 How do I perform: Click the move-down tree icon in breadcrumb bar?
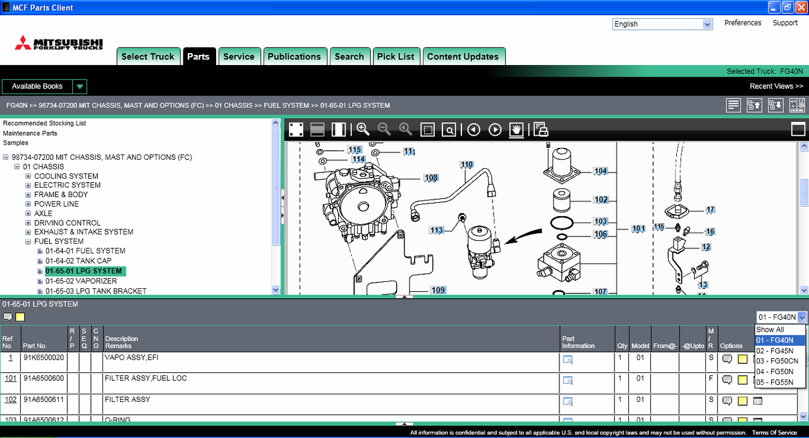pyautogui.click(x=776, y=106)
